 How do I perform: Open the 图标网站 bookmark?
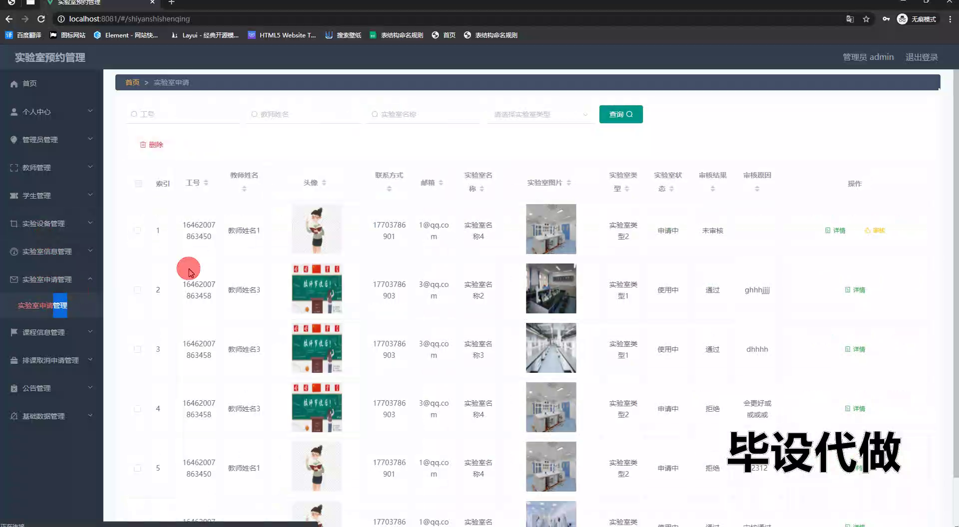coord(67,35)
